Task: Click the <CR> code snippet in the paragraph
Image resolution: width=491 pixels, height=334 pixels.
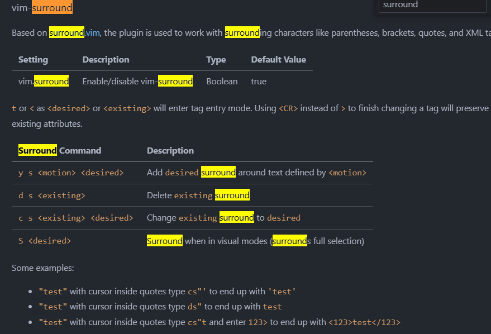Action: tap(289, 109)
